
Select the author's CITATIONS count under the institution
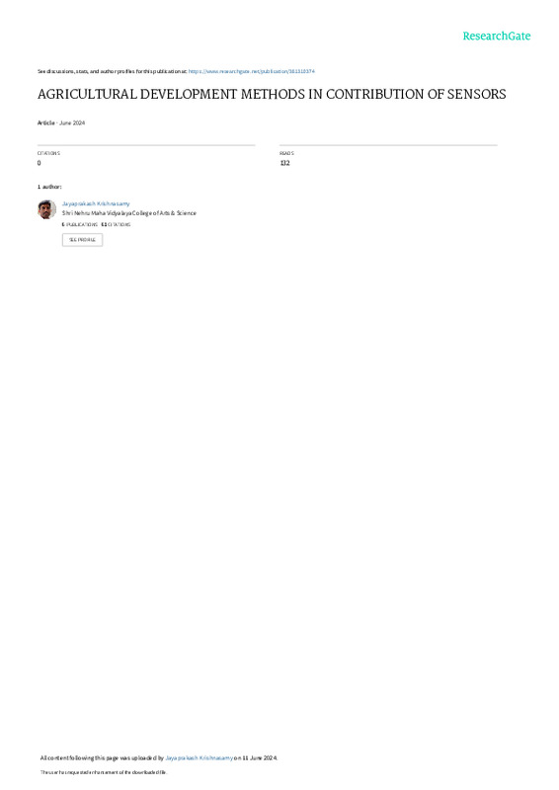pyautogui.click(x=116, y=225)
